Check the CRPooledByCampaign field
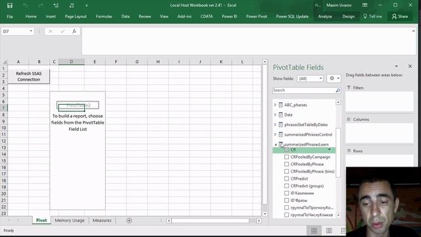Viewport: 421px width, 237px height. (x=287, y=157)
